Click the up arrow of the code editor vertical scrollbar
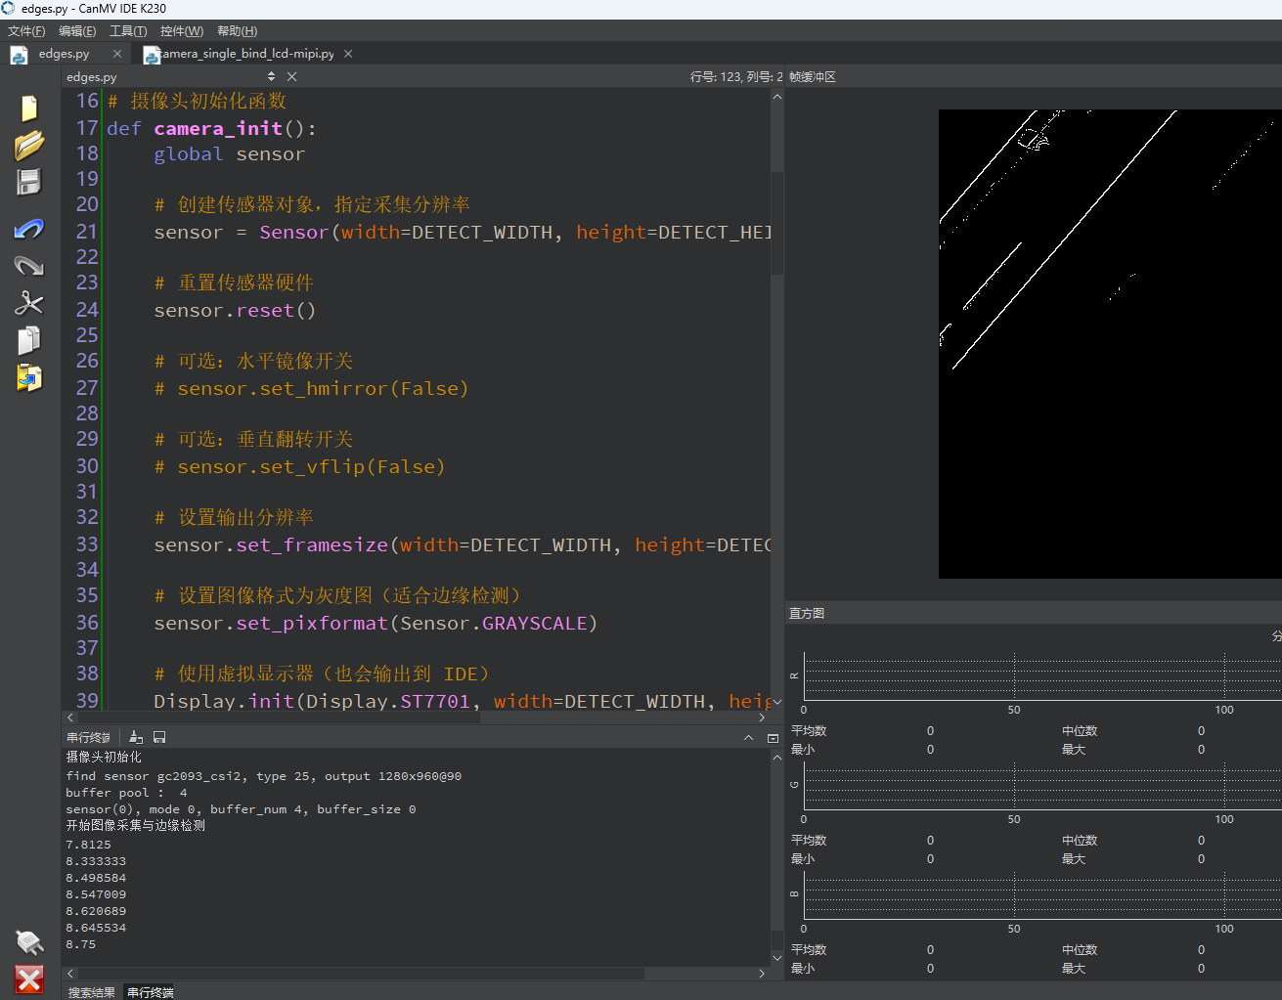The width and height of the screenshot is (1282, 1000). [777, 96]
